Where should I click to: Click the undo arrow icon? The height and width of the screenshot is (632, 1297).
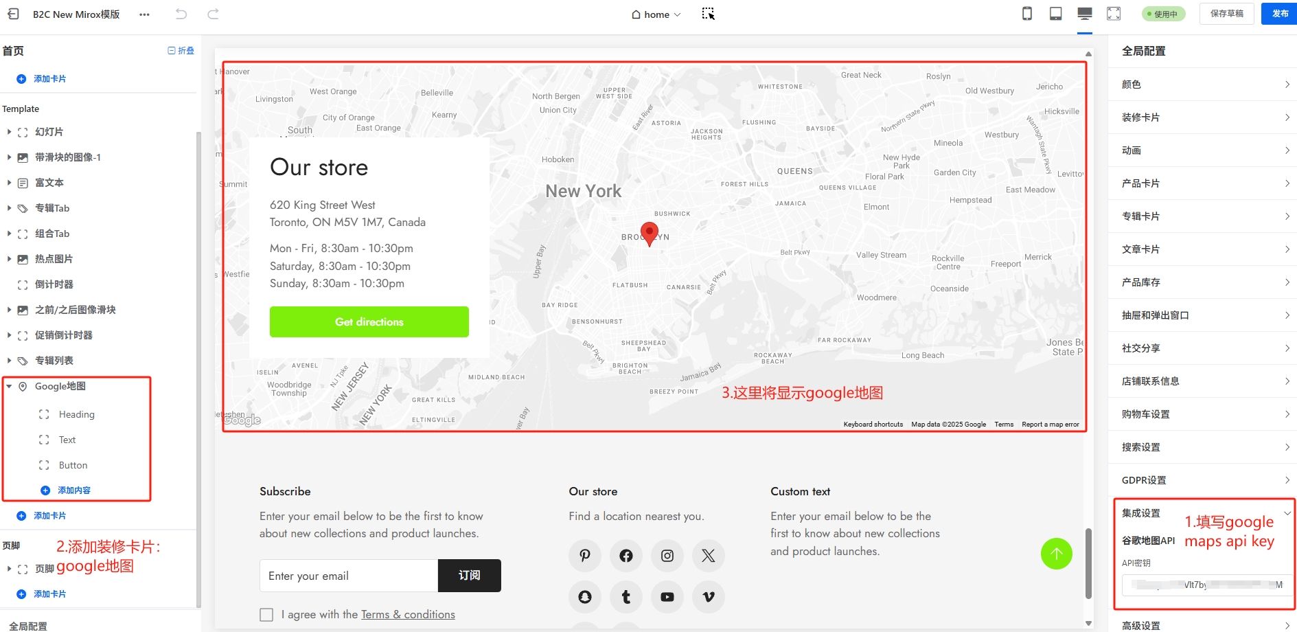[x=181, y=14]
